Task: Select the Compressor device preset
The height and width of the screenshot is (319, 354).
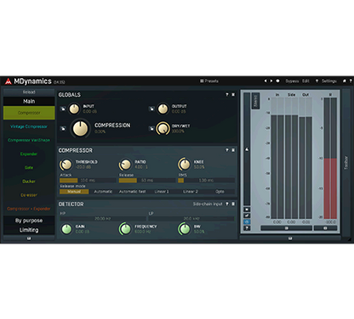Action: click(x=29, y=113)
